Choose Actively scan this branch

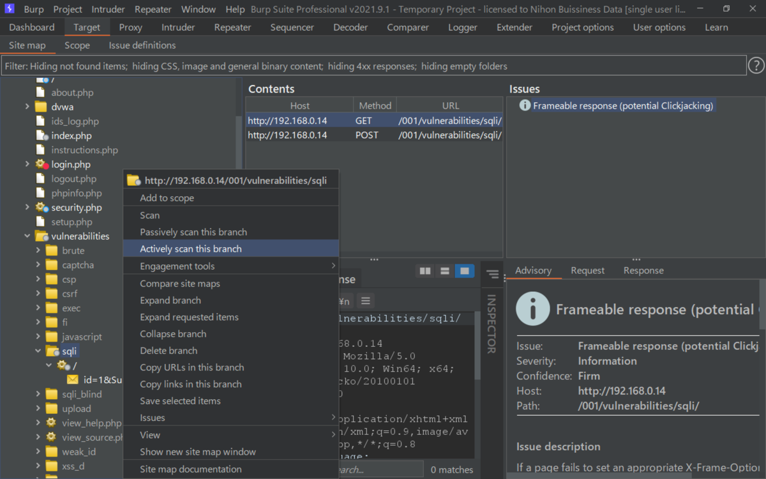(230, 249)
